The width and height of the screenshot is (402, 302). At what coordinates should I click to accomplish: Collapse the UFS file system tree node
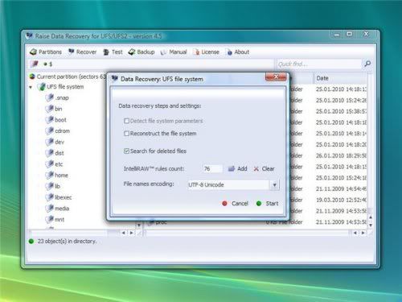click(31, 87)
